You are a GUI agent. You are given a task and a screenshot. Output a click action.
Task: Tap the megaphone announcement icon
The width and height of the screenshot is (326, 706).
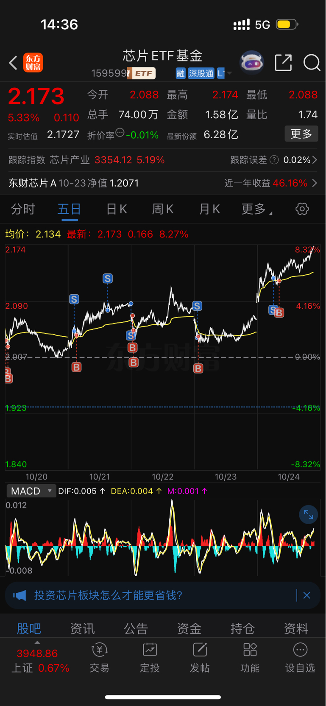pyautogui.click(x=20, y=595)
